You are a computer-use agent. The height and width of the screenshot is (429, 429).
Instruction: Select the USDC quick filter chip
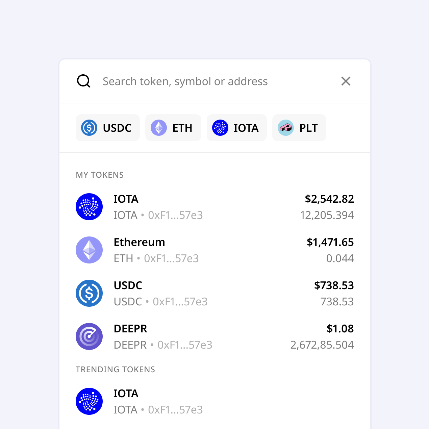click(x=107, y=128)
